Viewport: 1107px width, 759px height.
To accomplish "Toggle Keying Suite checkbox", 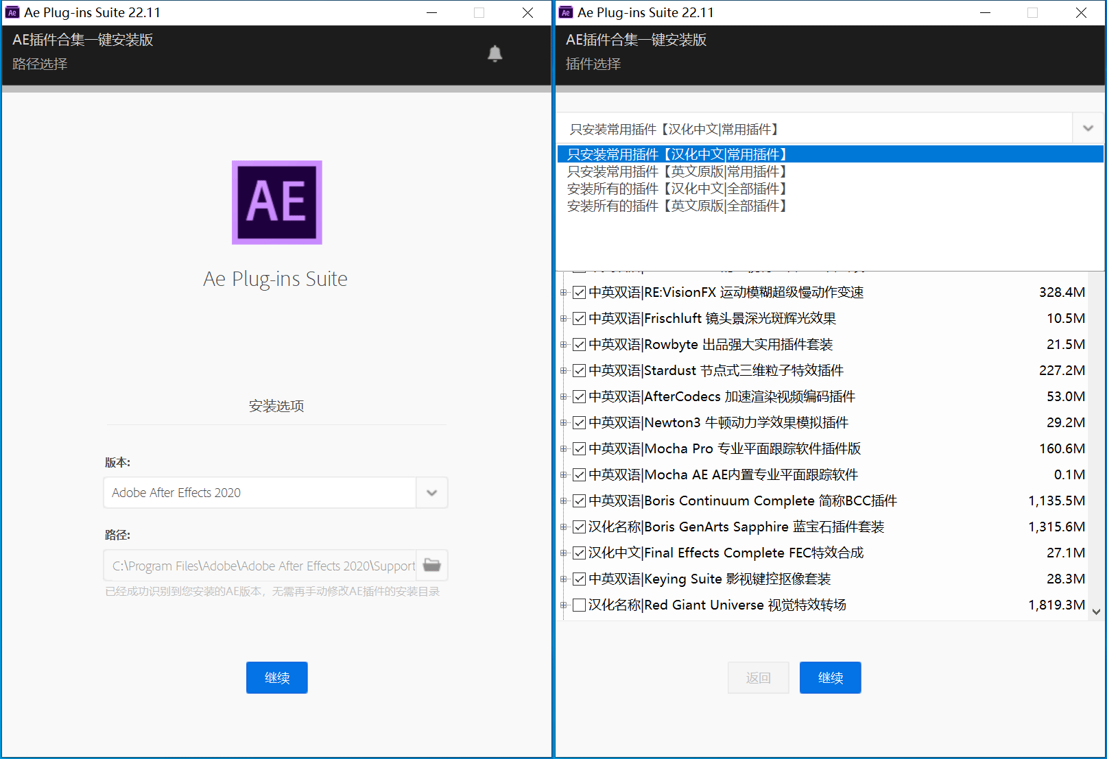I will pyautogui.click(x=579, y=579).
